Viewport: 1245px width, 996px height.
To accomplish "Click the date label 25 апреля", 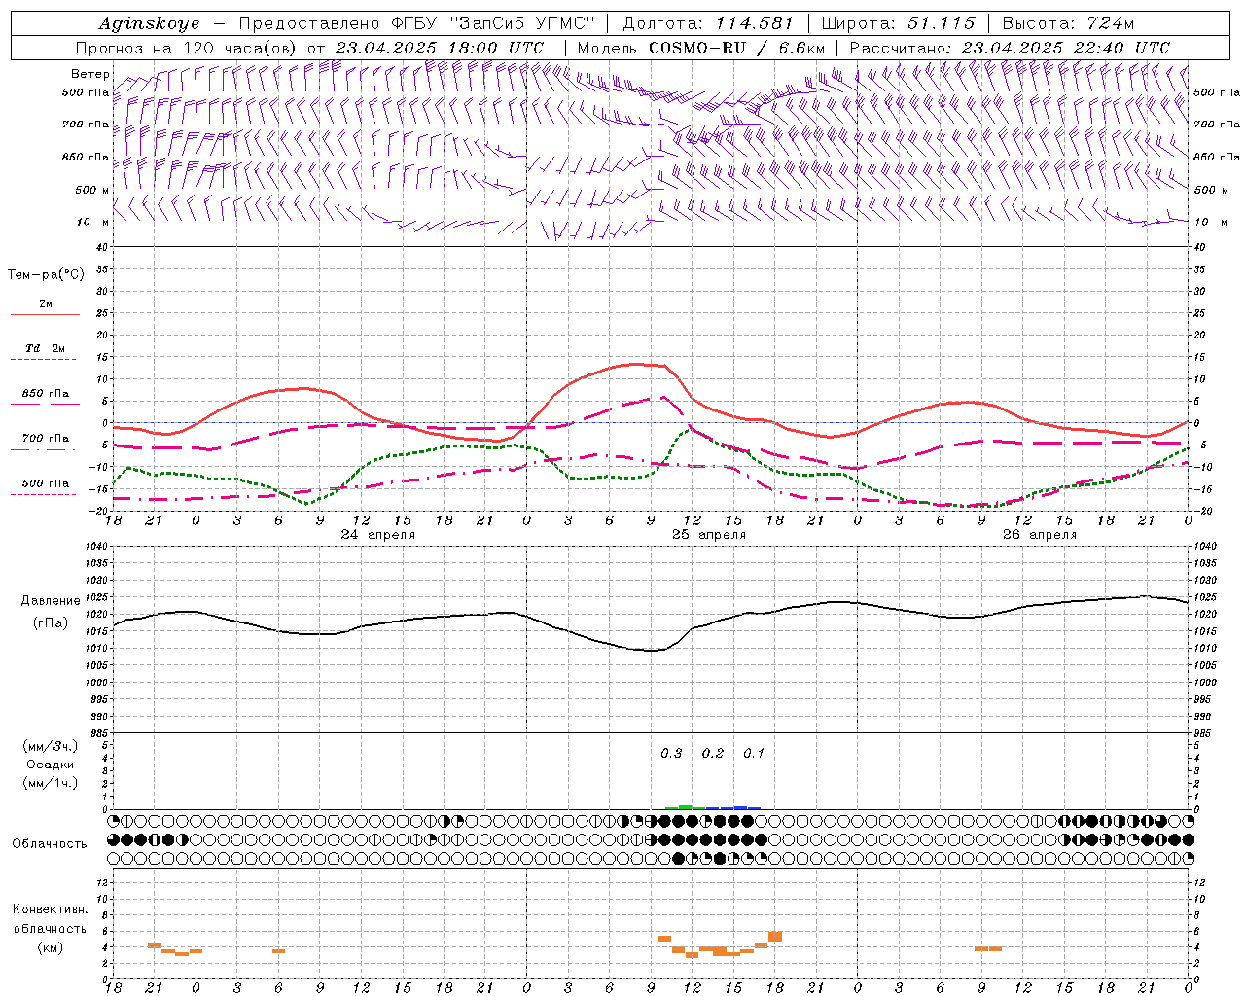I will [709, 535].
